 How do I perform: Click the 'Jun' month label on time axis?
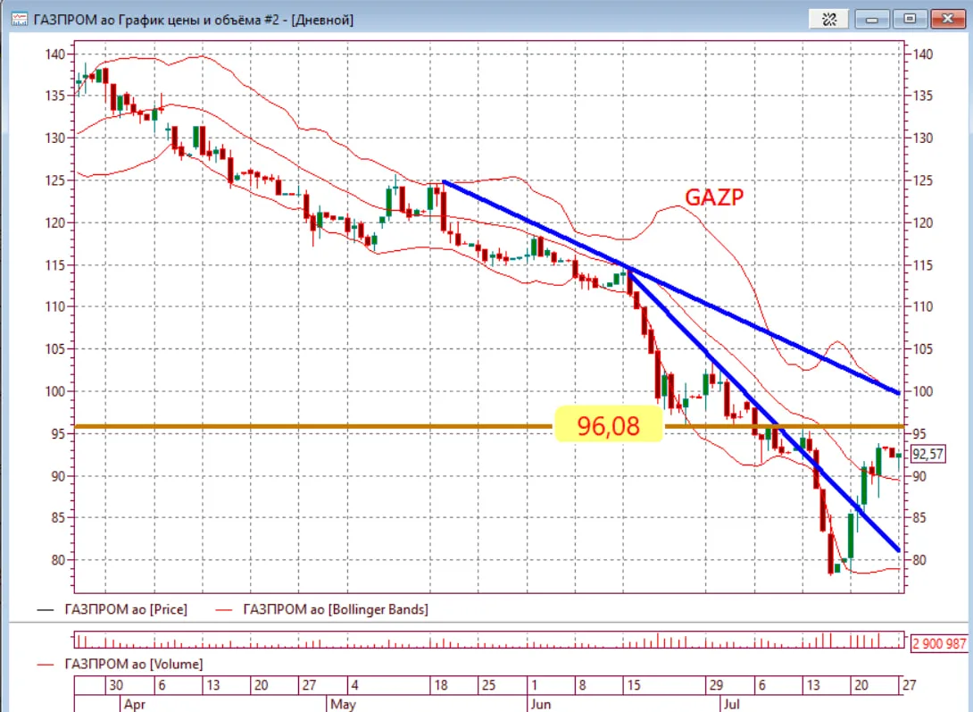(540, 704)
